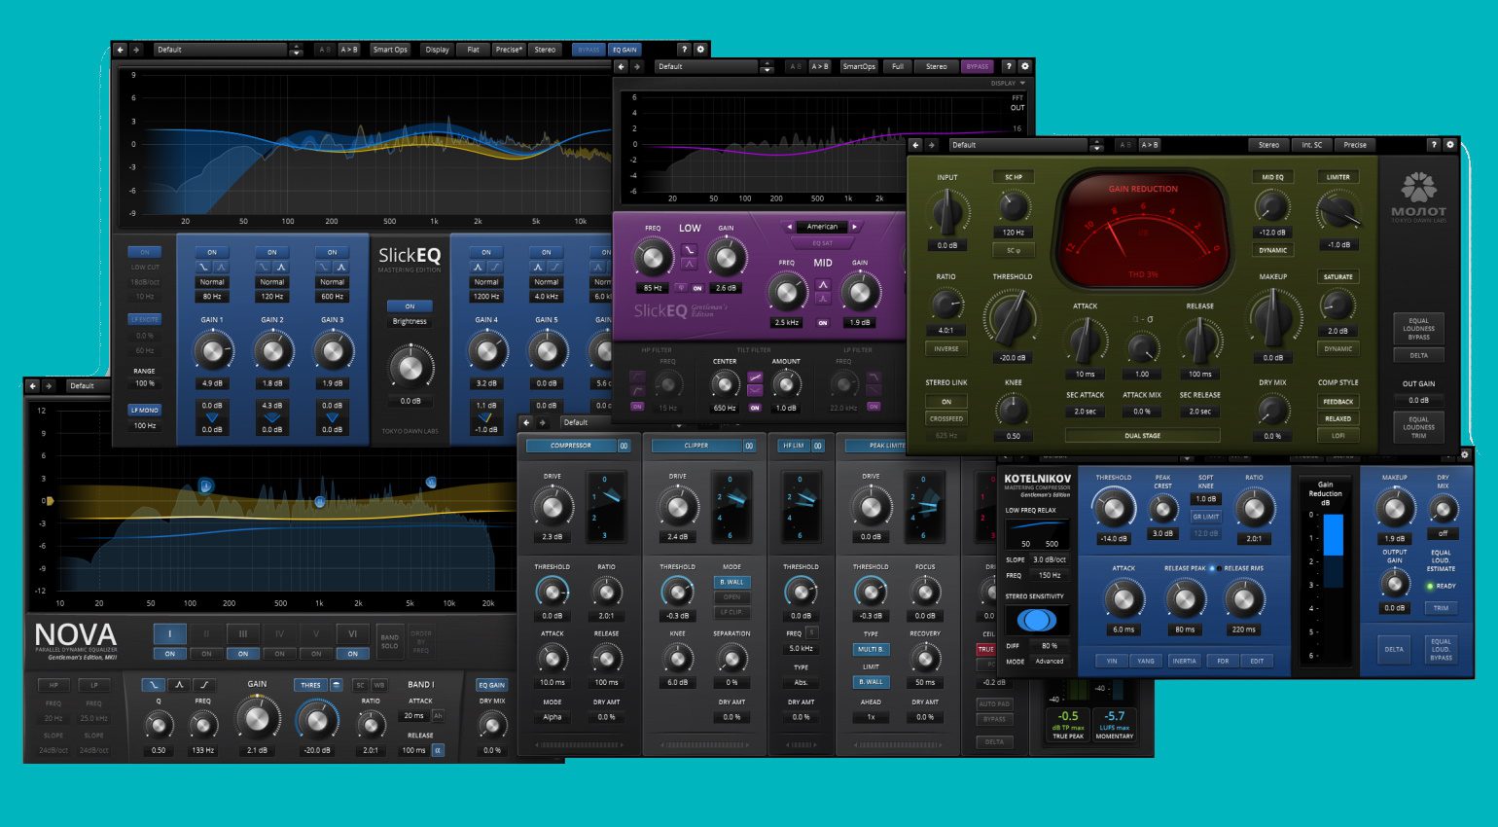The width and height of the screenshot is (1498, 827).
Task: Click link icon next to HF LIM header
Action: pyautogui.click(x=818, y=446)
